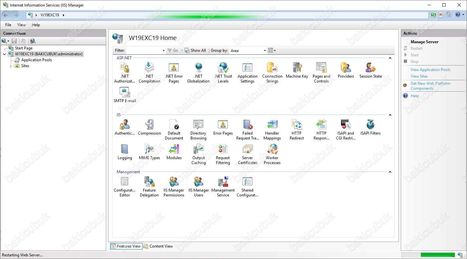Open Logging feature
Viewport: 467px width, 259px height.
tap(125, 152)
